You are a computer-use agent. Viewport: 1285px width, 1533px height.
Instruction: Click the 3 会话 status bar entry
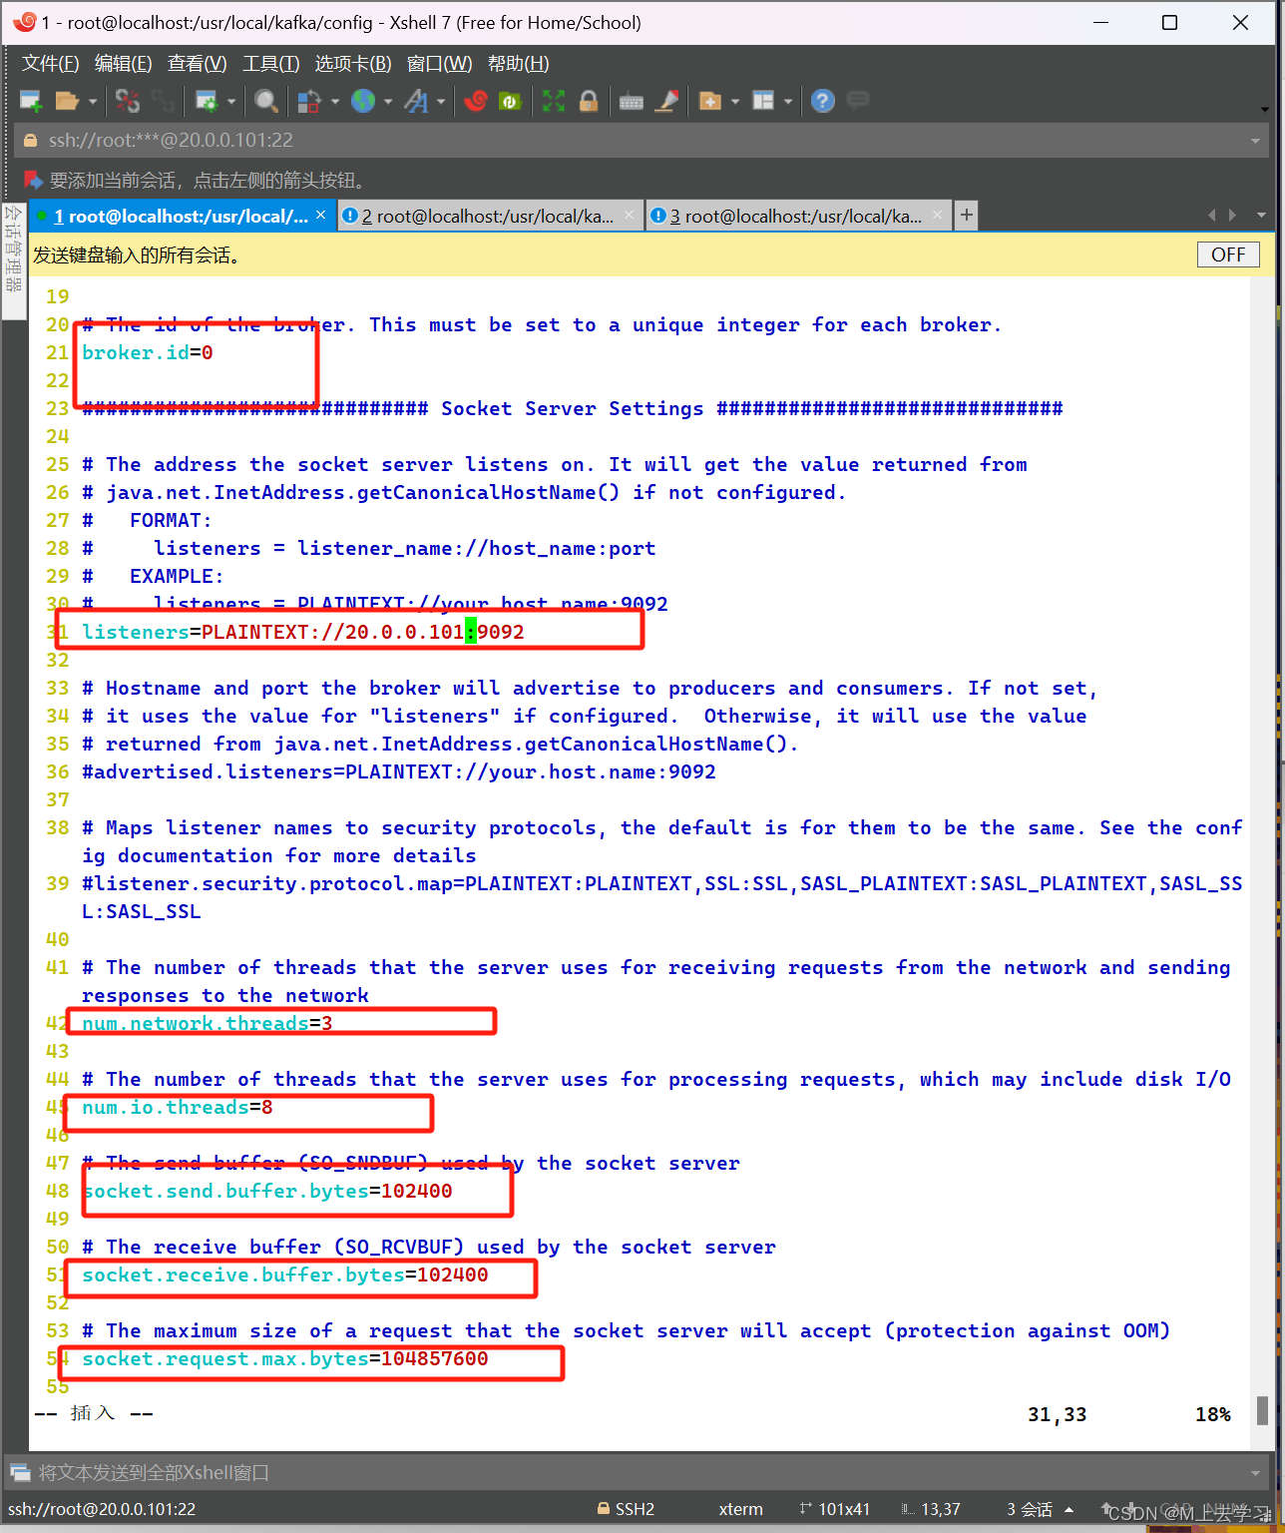pos(1030,1509)
